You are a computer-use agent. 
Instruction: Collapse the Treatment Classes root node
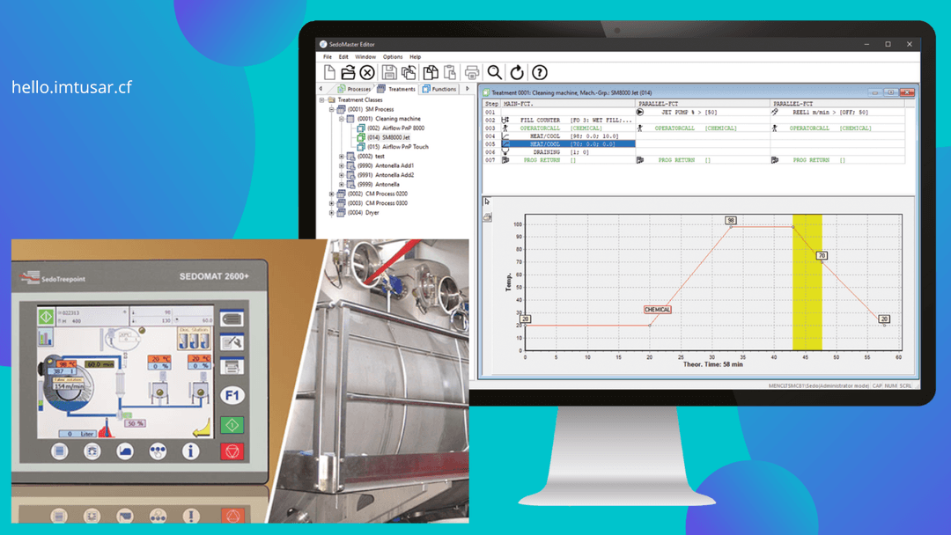click(322, 100)
